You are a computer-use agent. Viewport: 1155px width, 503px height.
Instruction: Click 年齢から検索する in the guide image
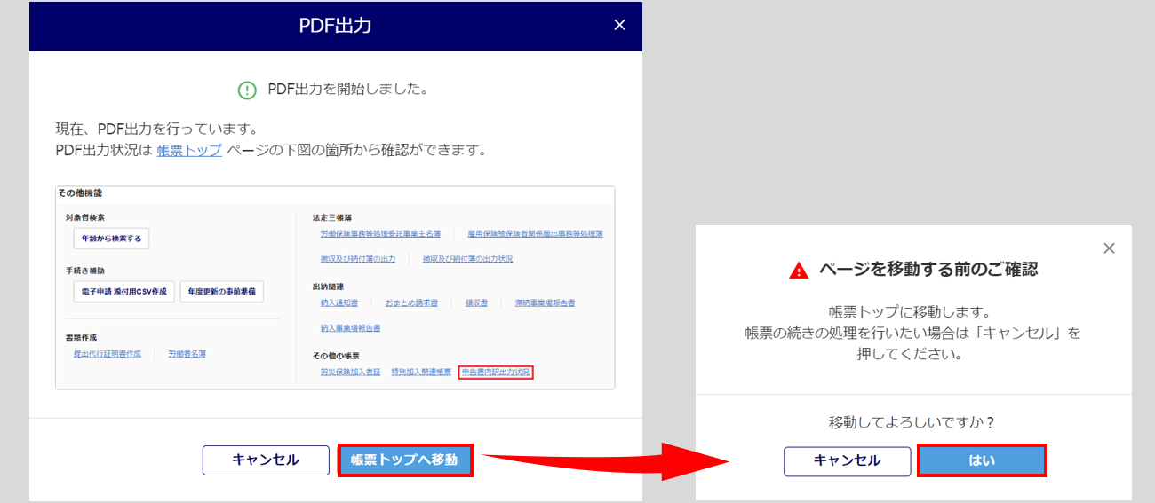(112, 239)
